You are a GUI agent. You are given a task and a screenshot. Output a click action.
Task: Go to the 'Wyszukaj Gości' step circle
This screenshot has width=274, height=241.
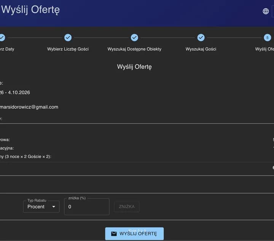[201, 37]
